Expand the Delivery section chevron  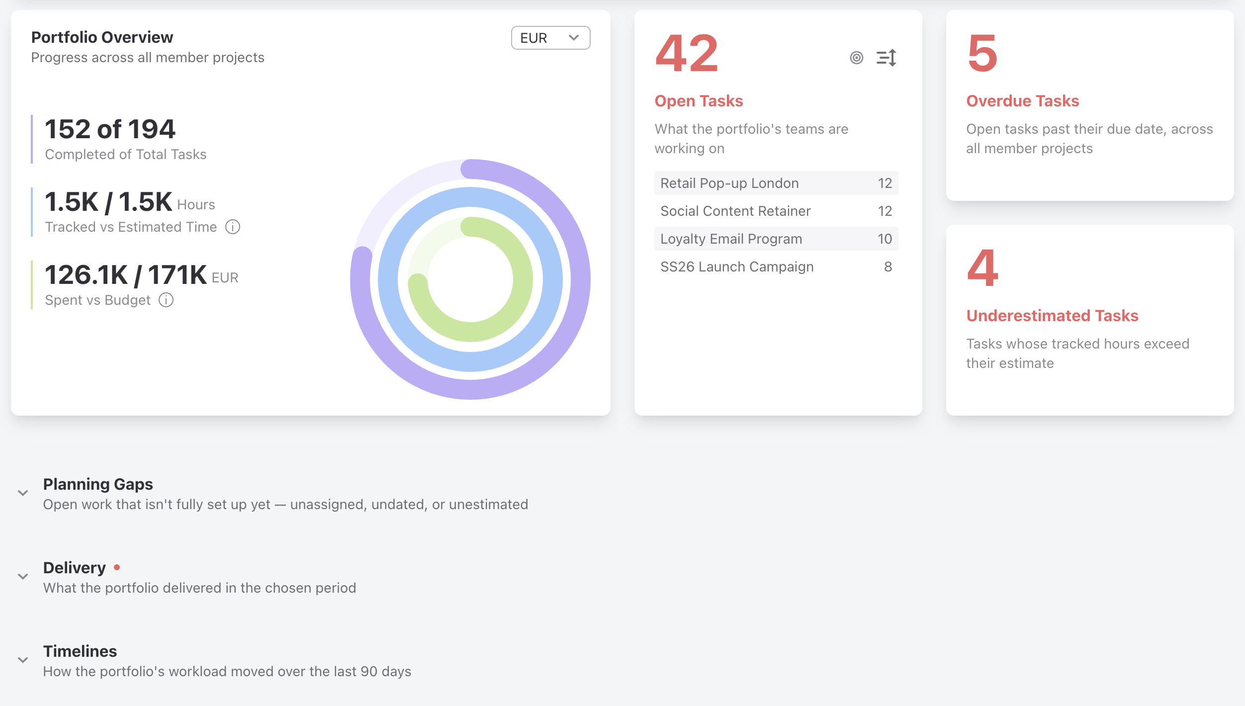click(23, 577)
